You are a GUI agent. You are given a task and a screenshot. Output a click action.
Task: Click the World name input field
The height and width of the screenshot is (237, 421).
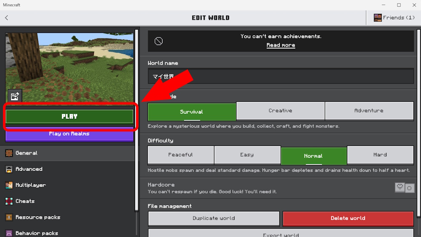tap(280, 76)
